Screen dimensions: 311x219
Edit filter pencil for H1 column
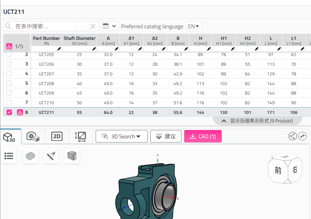[x=233, y=49]
